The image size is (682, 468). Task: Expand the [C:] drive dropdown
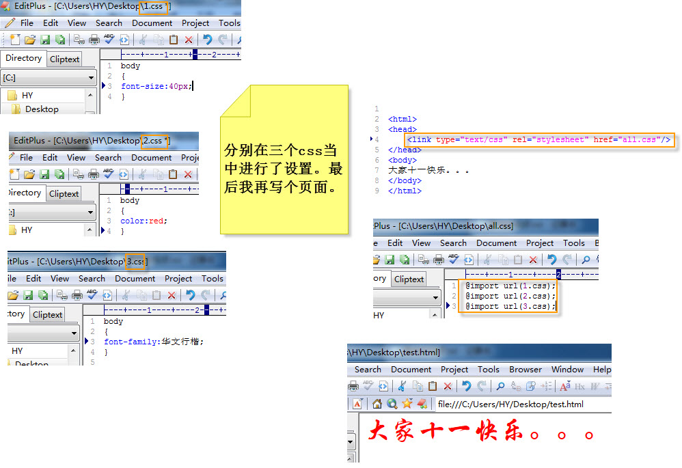click(92, 78)
